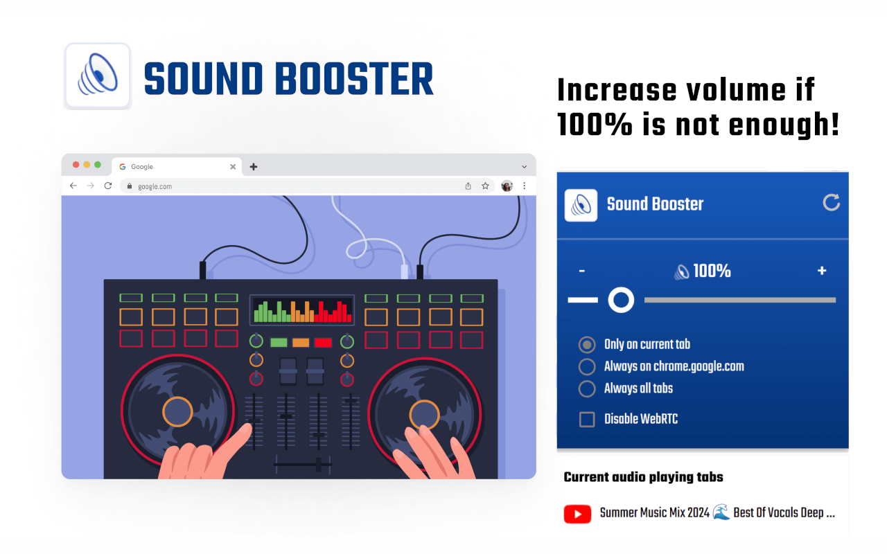Expand the tab search chevron dropdown
Viewport: 887px width, 554px height.
pos(524,167)
